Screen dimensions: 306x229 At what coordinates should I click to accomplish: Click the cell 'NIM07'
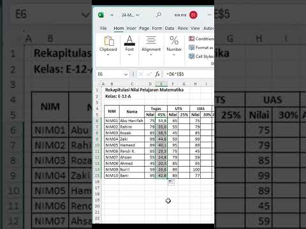pos(112,157)
